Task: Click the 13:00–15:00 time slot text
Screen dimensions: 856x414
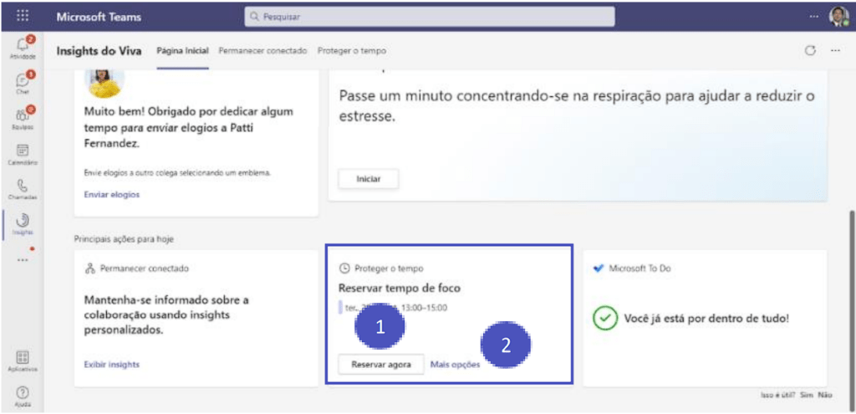Action: coord(424,308)
